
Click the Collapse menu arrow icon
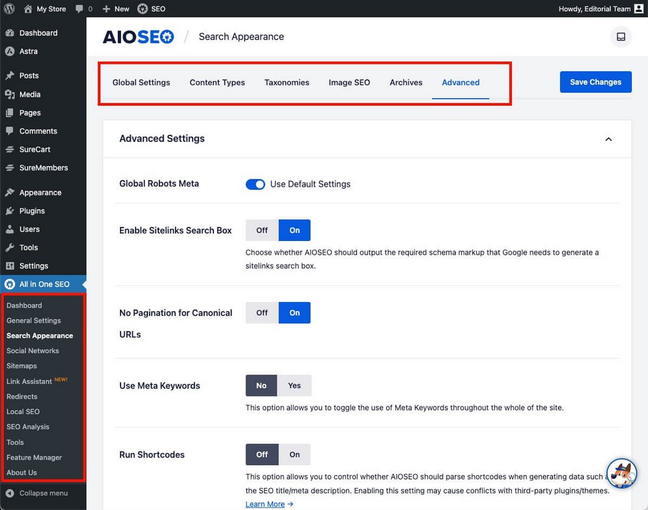click(10, 493)
